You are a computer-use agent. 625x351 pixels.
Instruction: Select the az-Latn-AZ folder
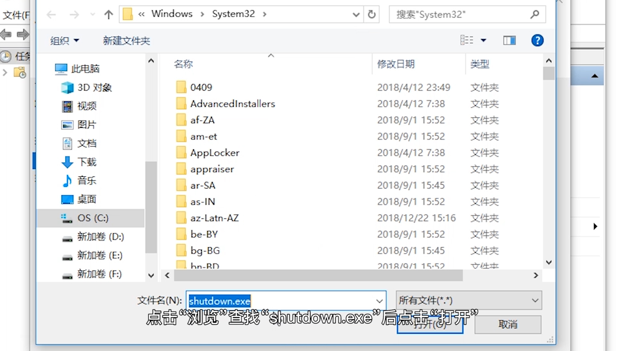(x=215, y=218)
